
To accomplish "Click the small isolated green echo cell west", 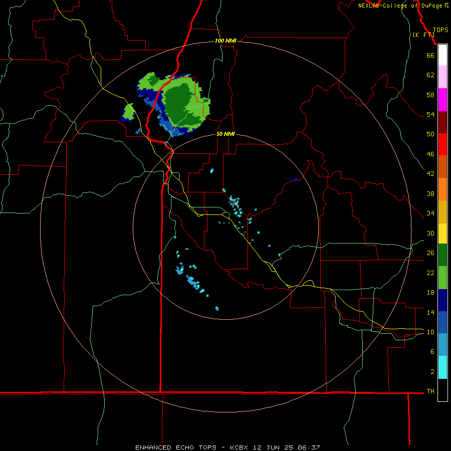I will pos(128,112).
